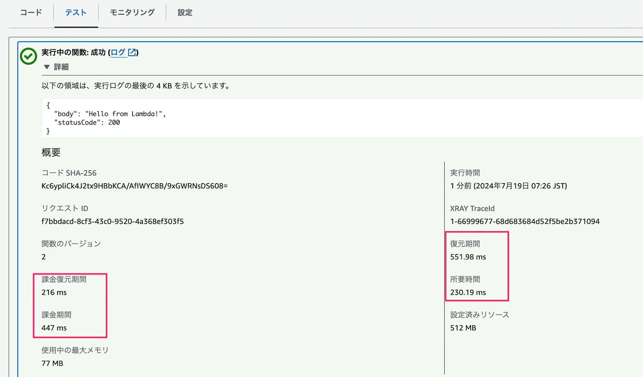Click the 使用中の最大メモリ label
Image resolution: width=643 pixels, height=377 pixels.
point(75,350)
